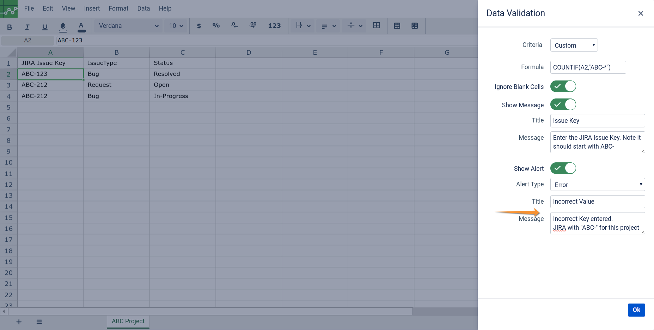Increase decimal places
654x330 pixels.
(x=253, y=26)
